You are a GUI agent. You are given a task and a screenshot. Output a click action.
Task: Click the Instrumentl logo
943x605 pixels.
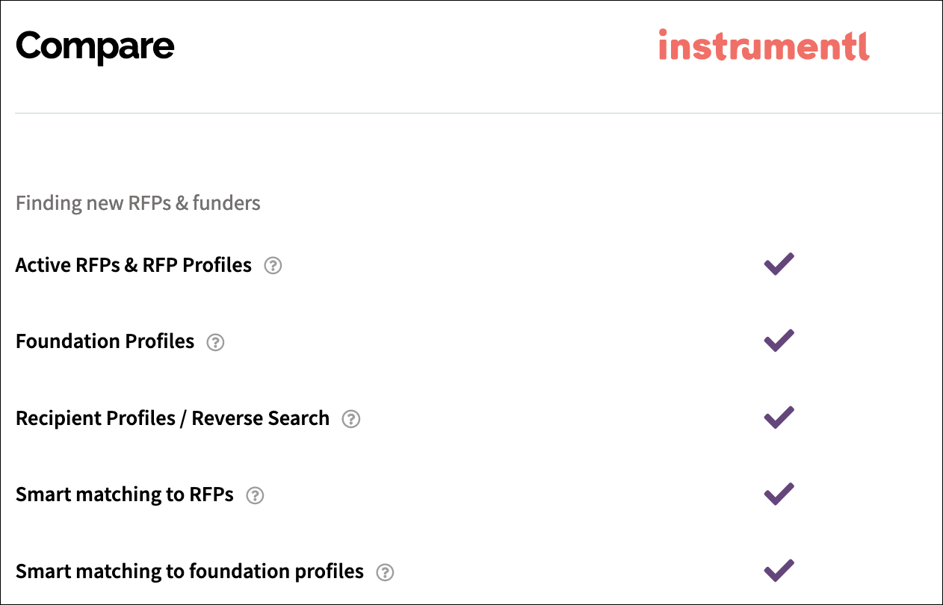click(763, 46)
